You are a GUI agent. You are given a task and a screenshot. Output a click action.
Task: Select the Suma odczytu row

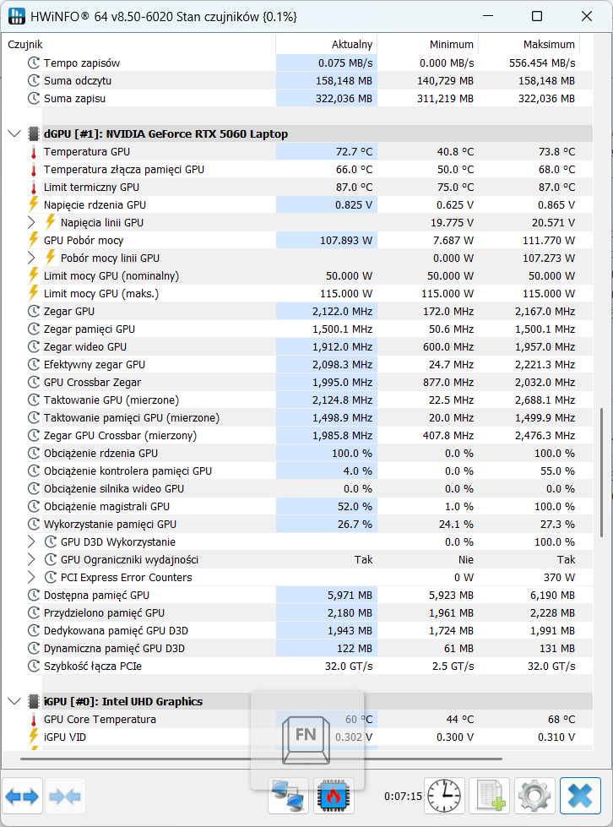tap(309, 81)
